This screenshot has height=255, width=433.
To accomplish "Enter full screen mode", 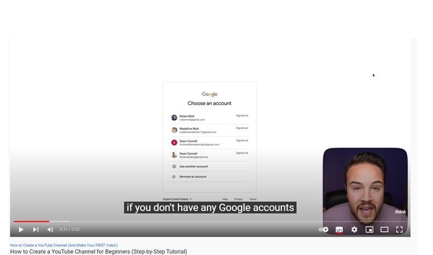I will pos(399,229).
